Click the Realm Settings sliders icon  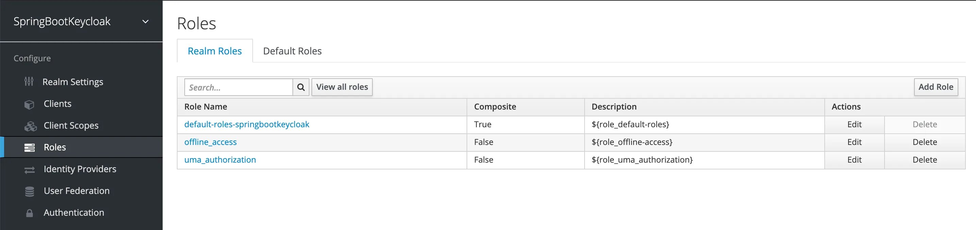[29, 81]
